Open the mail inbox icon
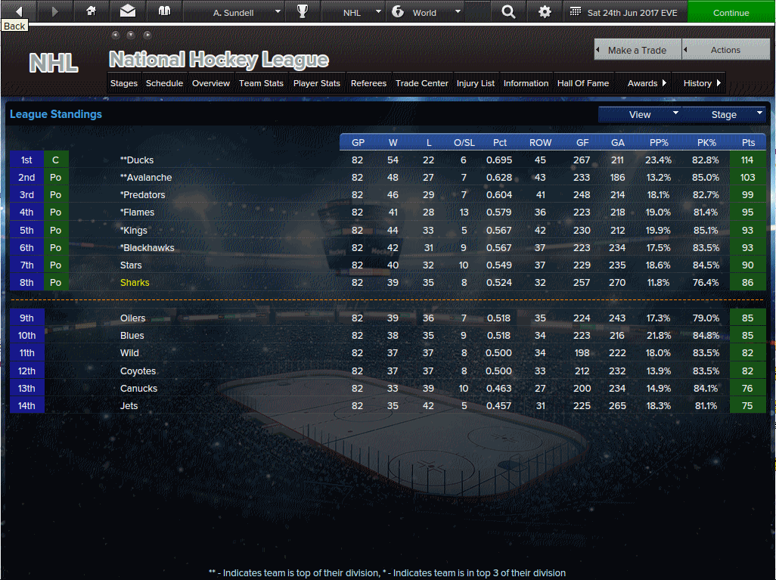776x580 pixels. pos(128,11)
